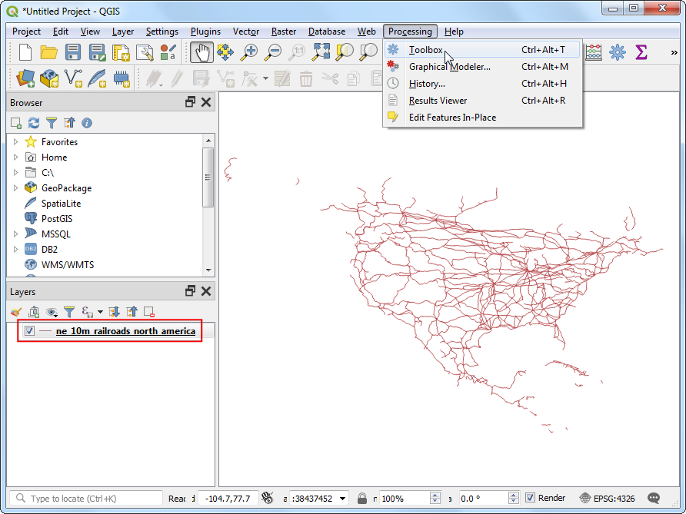Expand the Favorites tree node
Screen dimensions: 686x514
pyautogui.click(x=15, y=142)
